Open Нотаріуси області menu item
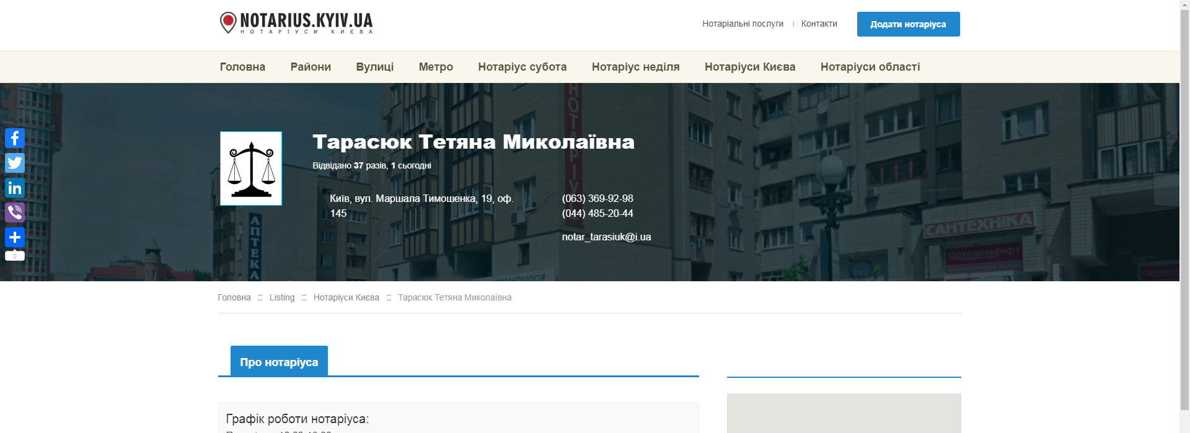 point(870,67)
